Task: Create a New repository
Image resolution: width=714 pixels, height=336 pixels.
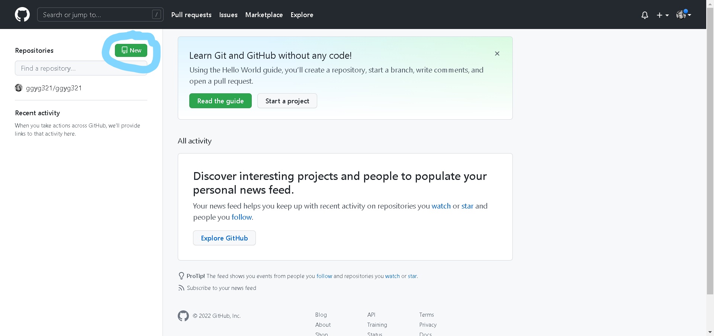Action: [x=131, y=50]
